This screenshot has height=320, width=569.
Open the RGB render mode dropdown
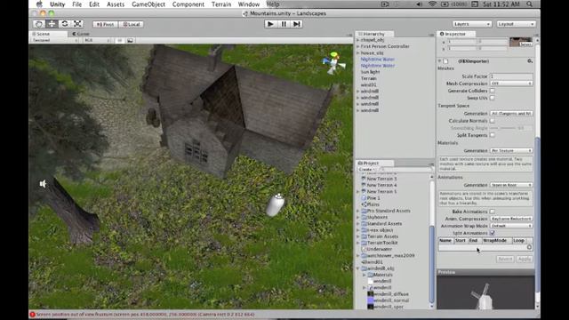coord(97,40)
